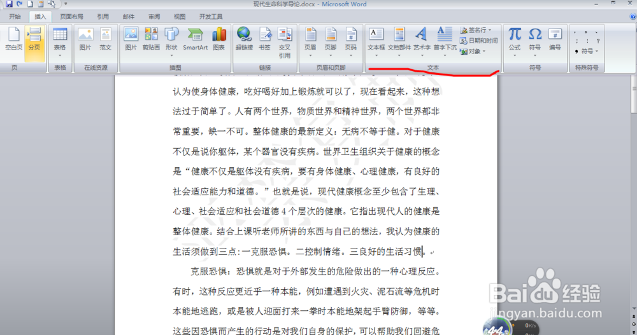
Task: Open the 页眉 header dropdown
Action: click(x=310, y=42)
